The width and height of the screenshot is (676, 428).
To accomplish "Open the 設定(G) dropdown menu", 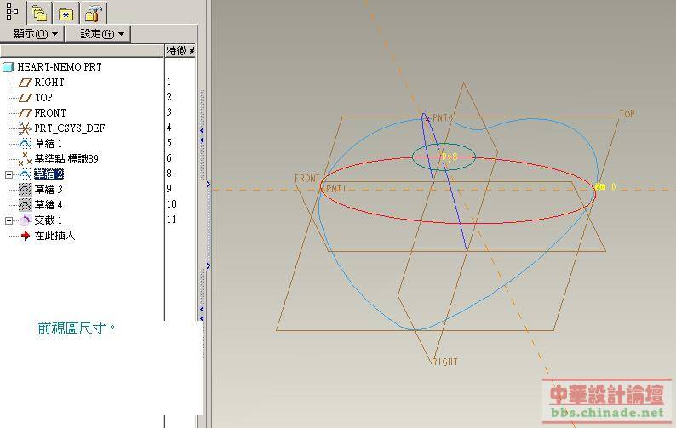I will (98, 34).
